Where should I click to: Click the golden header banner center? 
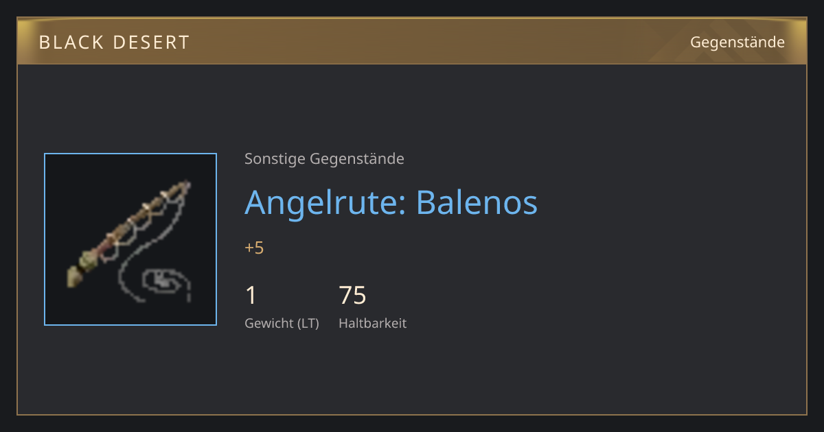point(412,41)
